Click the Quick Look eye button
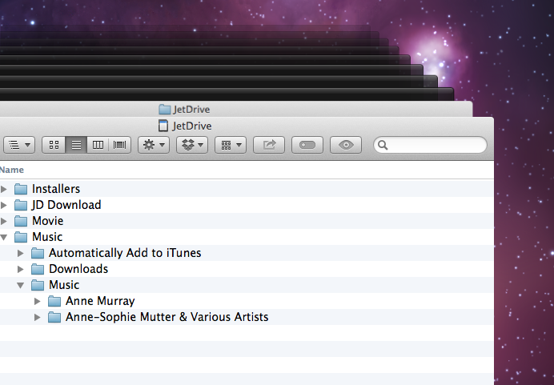Viewport: 554px width, 385px height. click(x=346, y=145)
